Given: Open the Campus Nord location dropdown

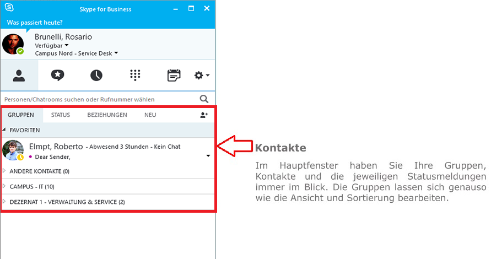Looking at the screenshot, I should point(76,53).
